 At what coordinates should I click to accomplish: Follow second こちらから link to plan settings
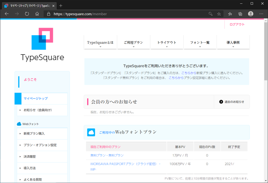click(x=176, y=78)
